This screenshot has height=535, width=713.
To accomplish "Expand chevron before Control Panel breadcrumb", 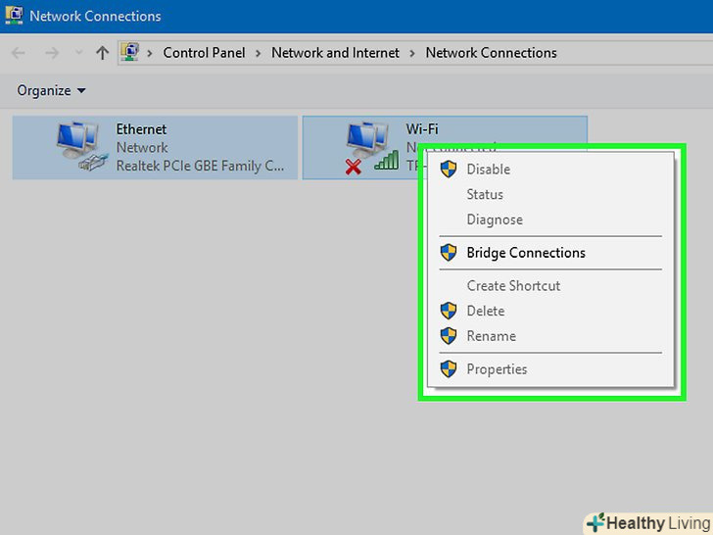I will [150, 53].
